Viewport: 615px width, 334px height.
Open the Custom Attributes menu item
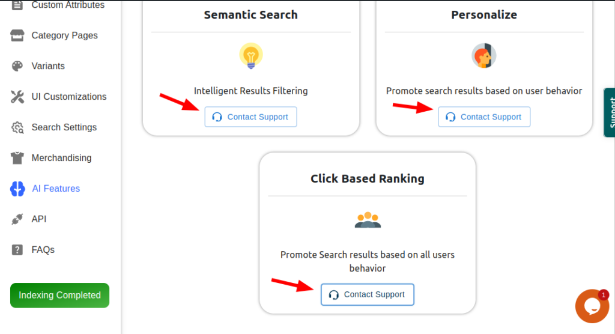pos(67,5)
